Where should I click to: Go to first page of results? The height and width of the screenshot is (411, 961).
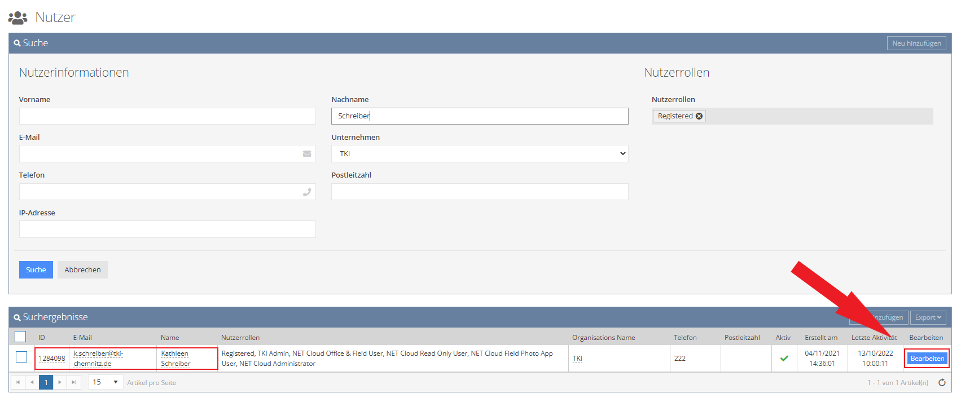[x=18, y=382]
